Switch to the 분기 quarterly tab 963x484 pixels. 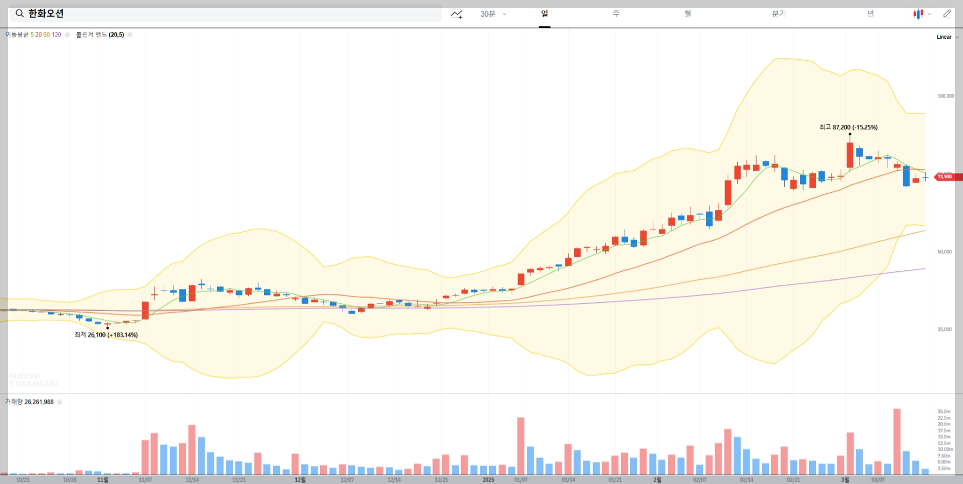[x=779, y=14]
